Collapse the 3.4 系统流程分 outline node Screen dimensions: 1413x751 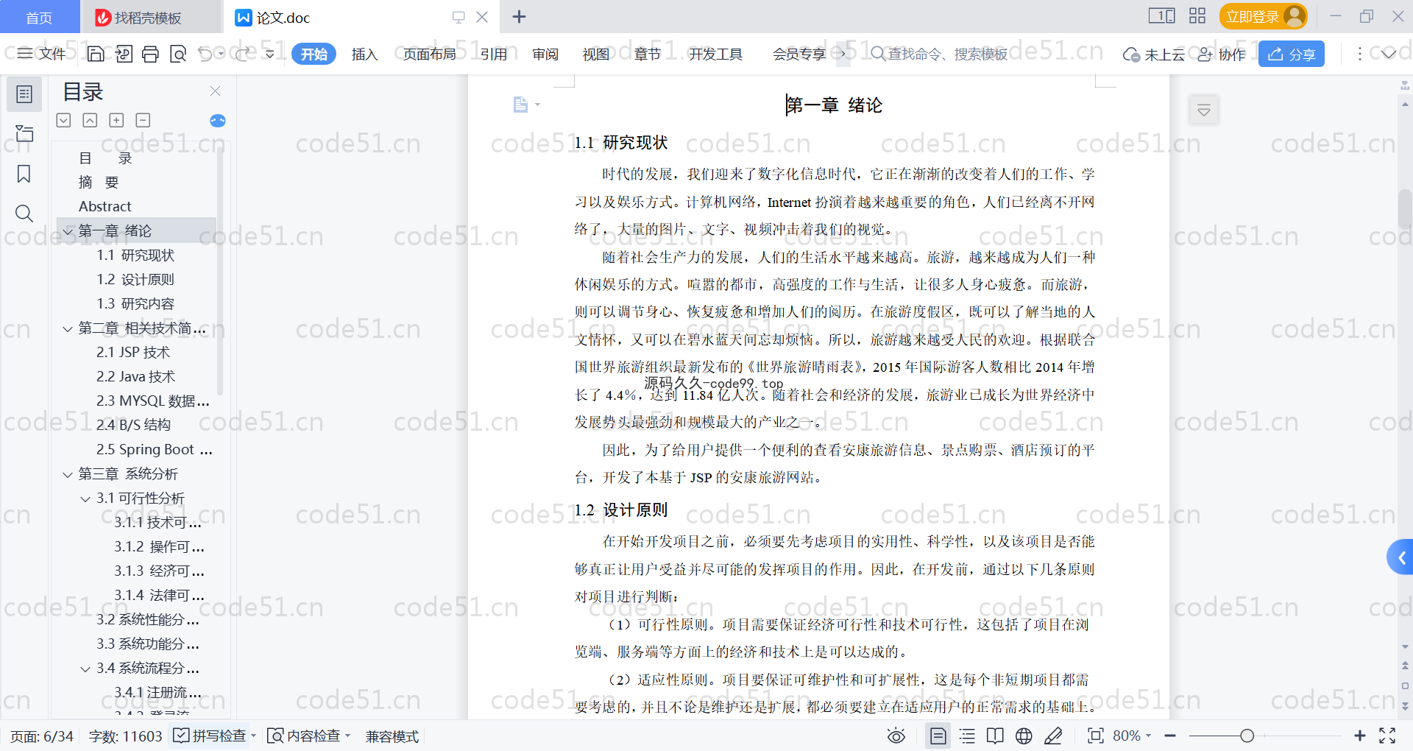[x=85, y=669]
